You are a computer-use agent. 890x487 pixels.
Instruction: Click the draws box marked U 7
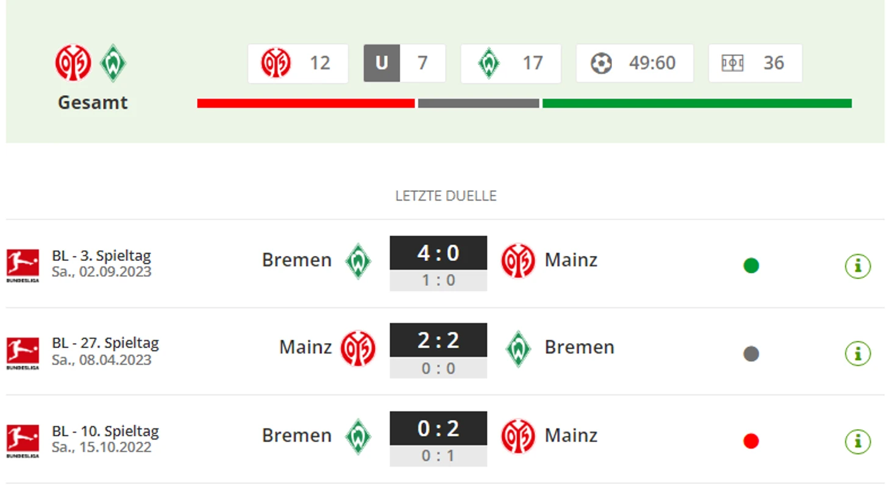405,63
